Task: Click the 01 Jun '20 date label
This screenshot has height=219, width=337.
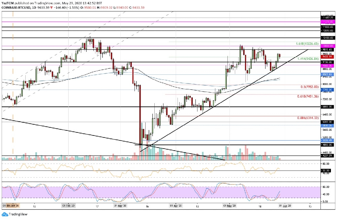Action: pyautogui.click(x=285, y=206)
